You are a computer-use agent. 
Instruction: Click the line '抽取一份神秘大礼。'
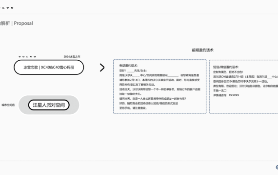131,94
